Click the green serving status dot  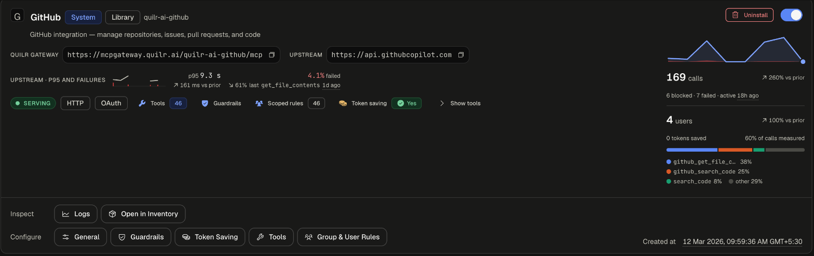pos(18,103)
